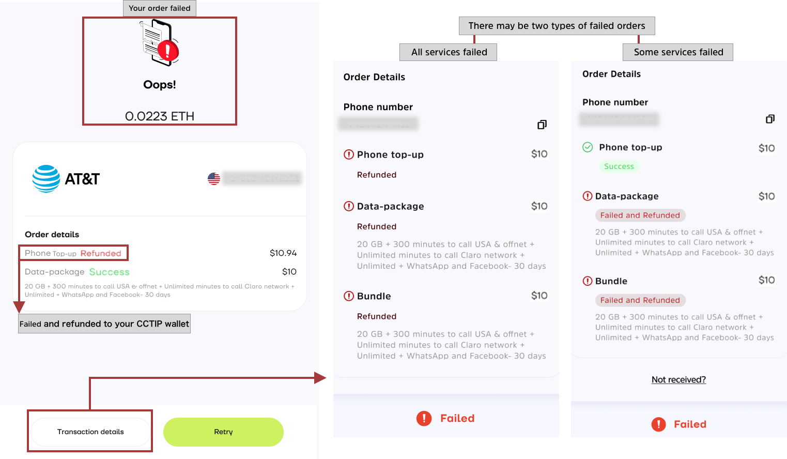Viewport: 787px width, 459px height.
Task: Click red Failed status icon under All services failed
Action: (x=424, y=418)
